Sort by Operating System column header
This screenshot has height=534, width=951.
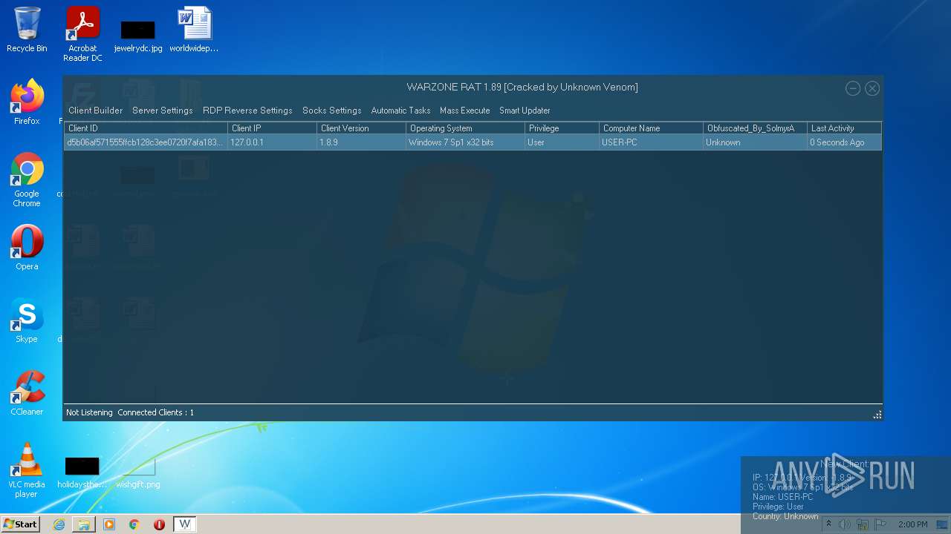(x=465, y=128)
